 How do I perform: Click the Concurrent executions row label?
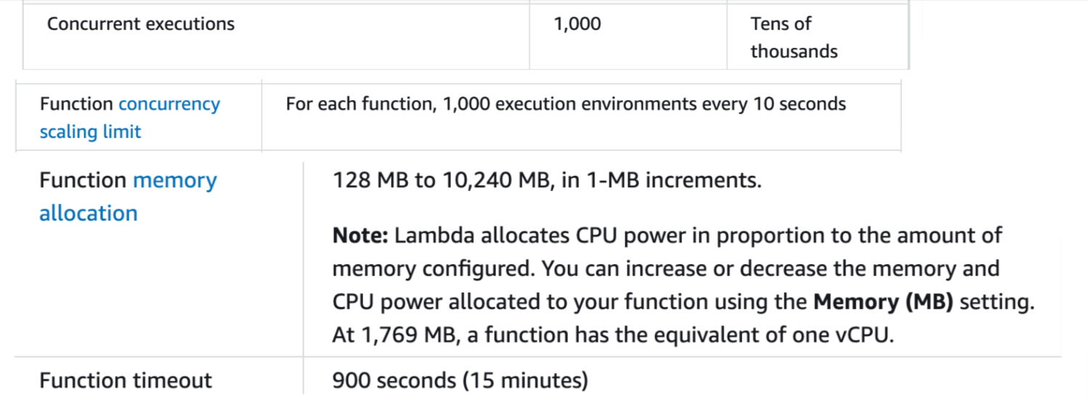(141, 24)
